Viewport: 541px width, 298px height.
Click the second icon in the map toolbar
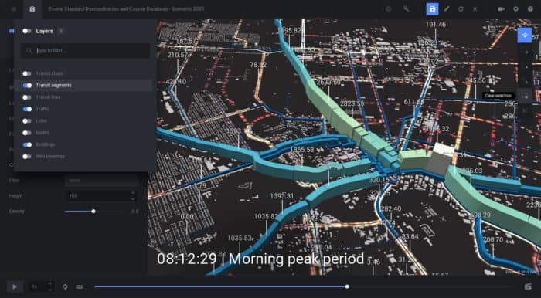pyautogui.click(x=526, y=52)
